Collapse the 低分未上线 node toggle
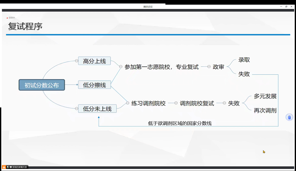The width and height of the screenshot is (296, 171). 76,109
